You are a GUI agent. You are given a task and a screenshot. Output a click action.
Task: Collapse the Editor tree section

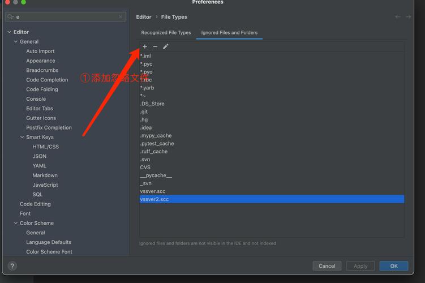pos(9,32)
